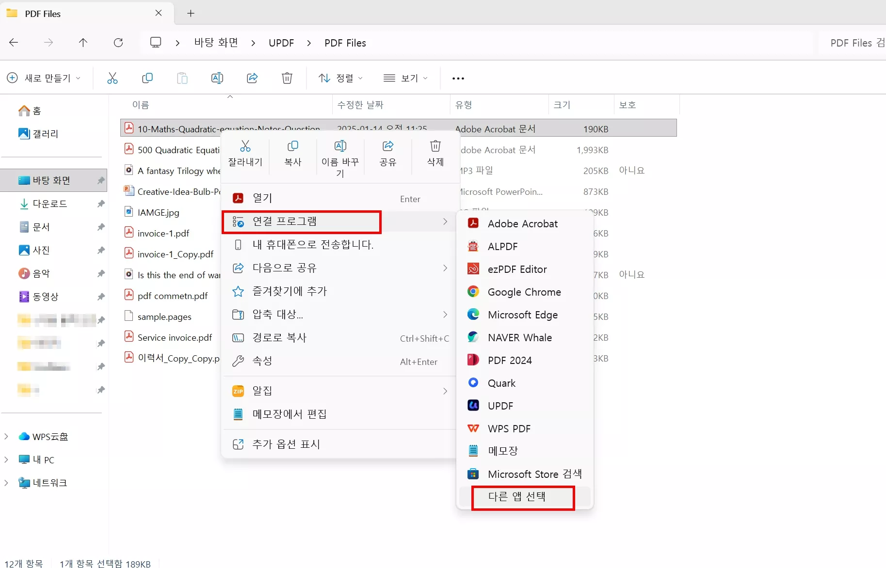Screen dimensions: 886x568
Task: Click the Refresh icon in the navigation bar
Action: (x=118, y=43)
